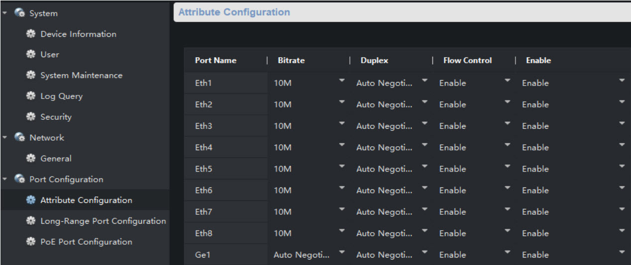Click the gear icon beside PoE Port Configuration
This screenshot has width=631, height=265.
pyautogui.click(x=31, y=242)
